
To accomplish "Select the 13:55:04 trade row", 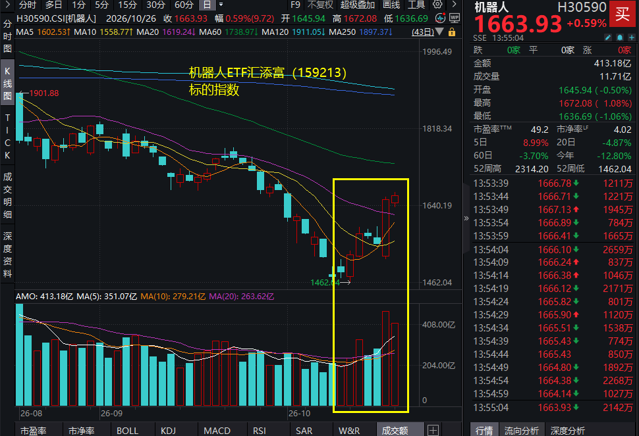I will coord(553,408).
